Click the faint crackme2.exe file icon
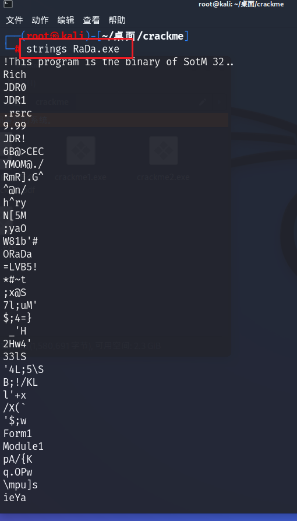Viewport: 297px width, 521px height. (164, 150)
